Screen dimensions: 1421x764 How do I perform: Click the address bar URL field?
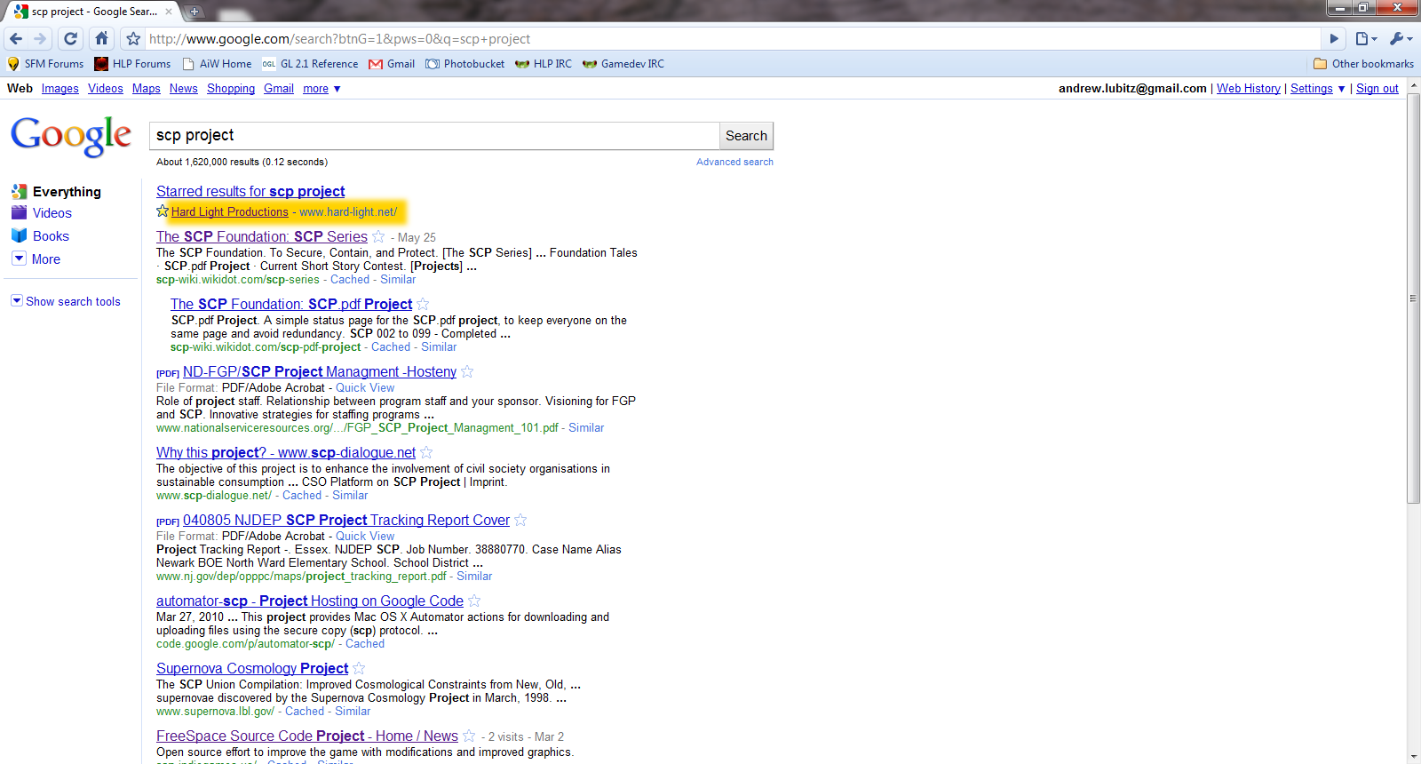(x=733, y=39)
